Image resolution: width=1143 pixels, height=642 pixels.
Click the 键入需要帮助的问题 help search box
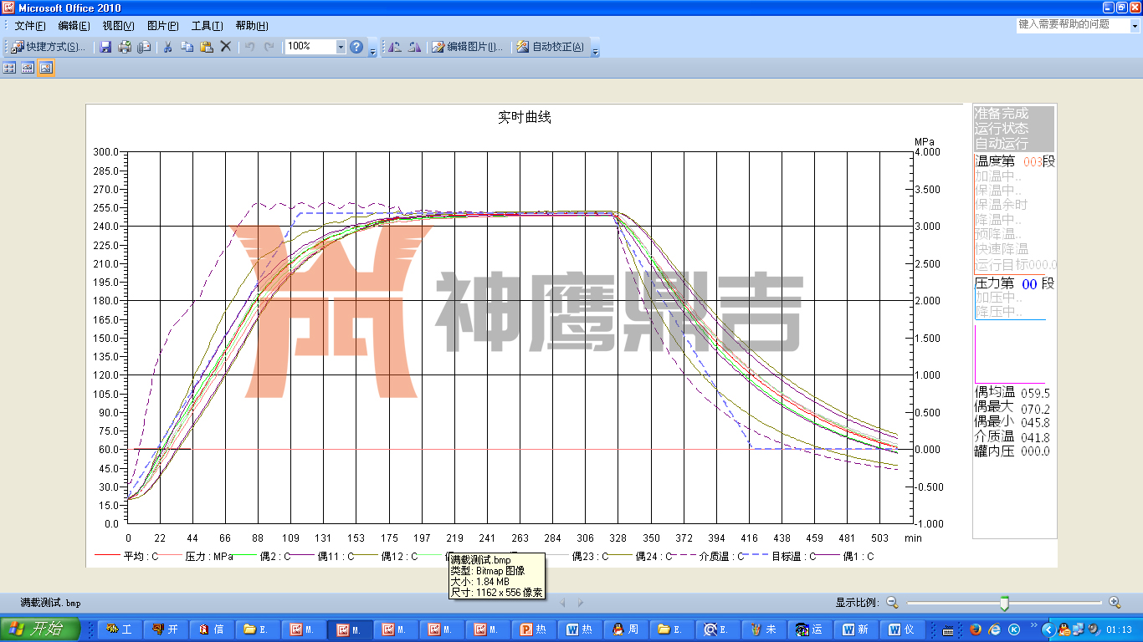1073,25
